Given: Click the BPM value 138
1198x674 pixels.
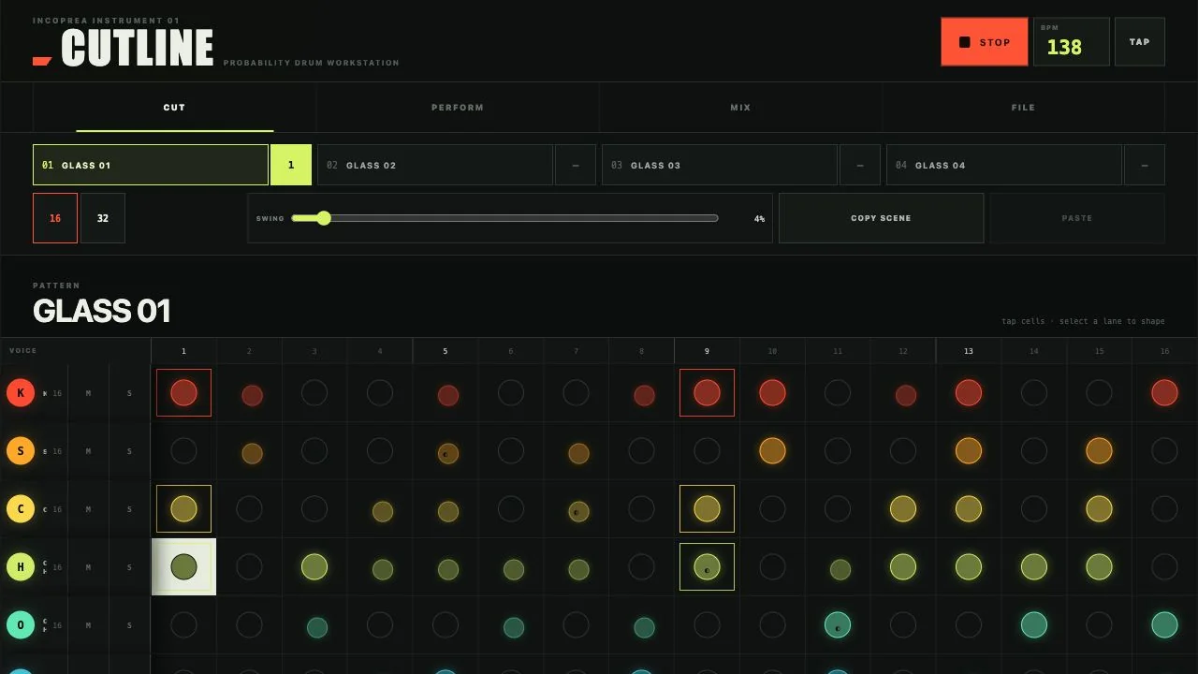Looking at the screenshot, I should 1064,47.
